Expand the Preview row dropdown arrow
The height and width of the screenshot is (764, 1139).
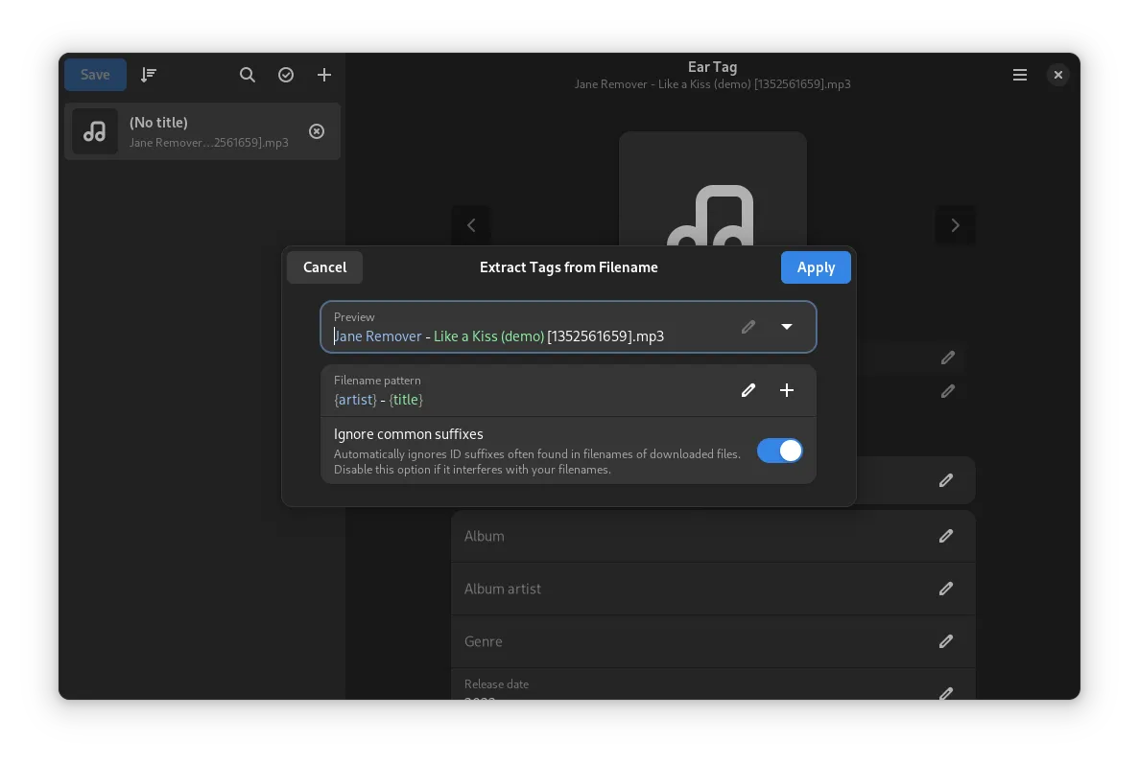click(787, 327)
